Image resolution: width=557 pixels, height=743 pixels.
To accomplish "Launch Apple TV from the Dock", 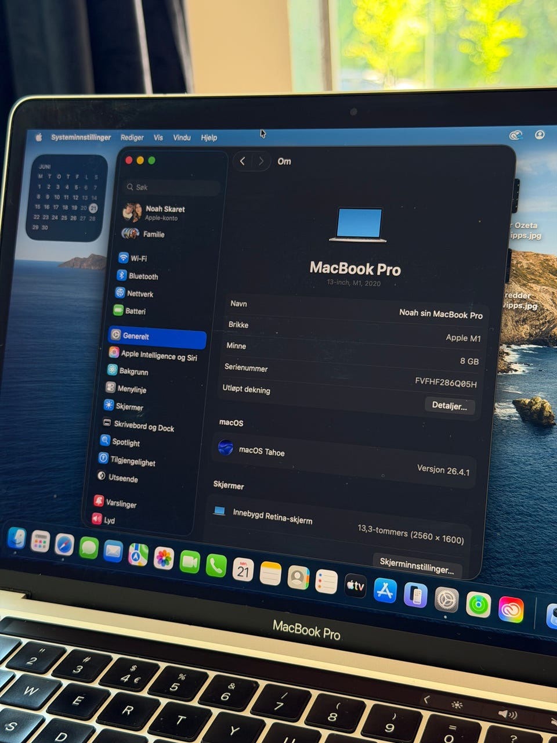I will click(x=355, y=586).
